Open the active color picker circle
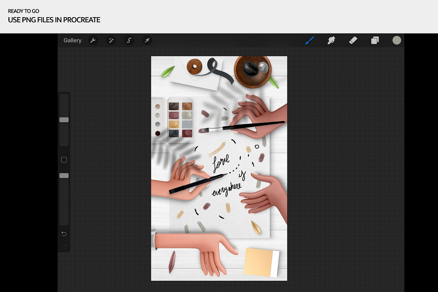This screenshot has width=438, height=292. tap(397, 41)
